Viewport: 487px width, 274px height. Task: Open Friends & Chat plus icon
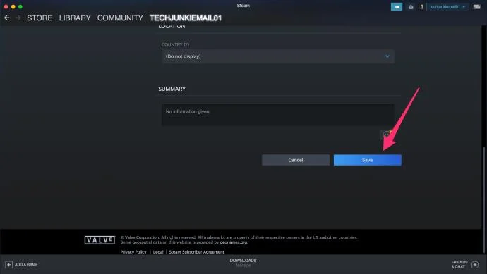click(x=475, y=264)
